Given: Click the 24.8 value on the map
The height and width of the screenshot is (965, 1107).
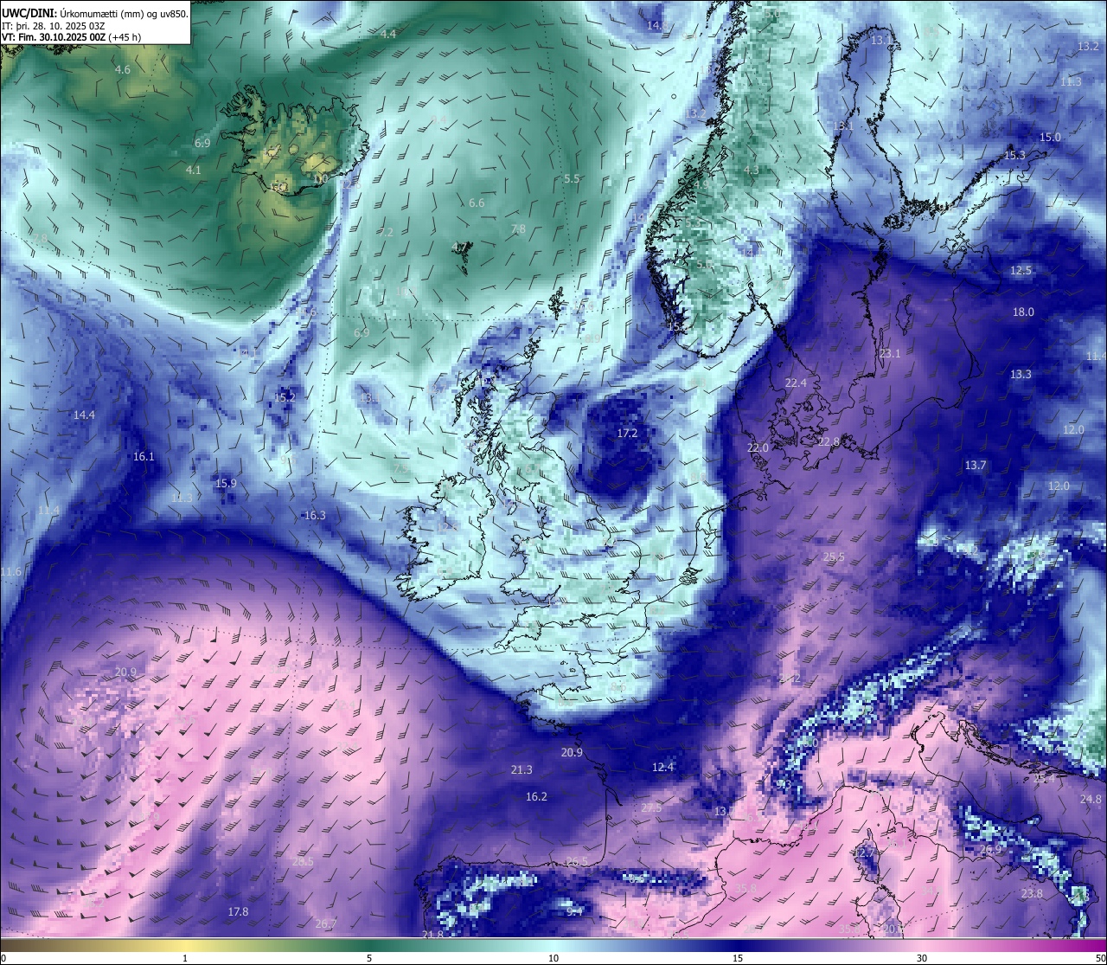Looking at the screenshot, I should 1091,799.
